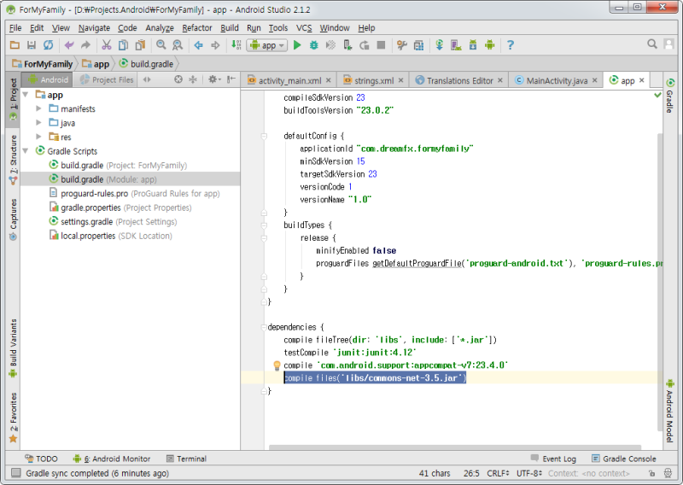Open the TODO tool window button
Screen dimensions: 683x485
point(41,459)
